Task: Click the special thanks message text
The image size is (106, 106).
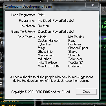Action: coord(52,79)
